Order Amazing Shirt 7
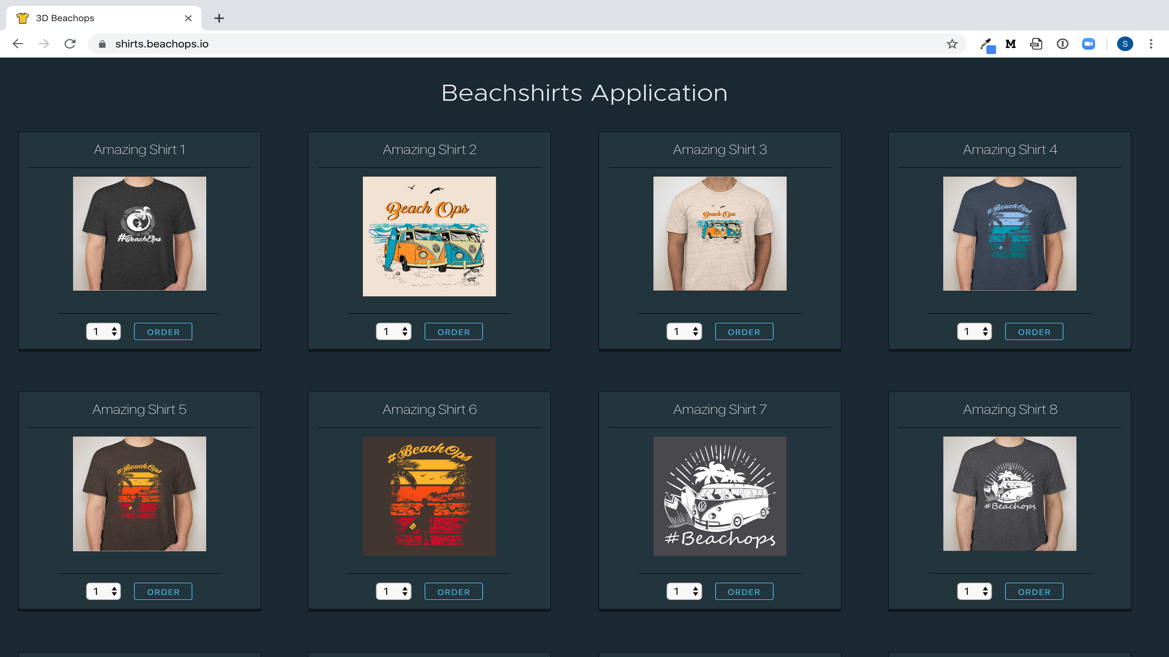Image resolution: width=1169 pixels, height=657 pixels. click(744, 591)
